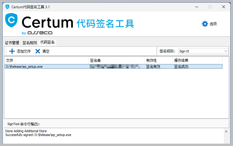Click the Certum shield icon in title bar
The image size is (233, 146).
[x=7, y=7]
